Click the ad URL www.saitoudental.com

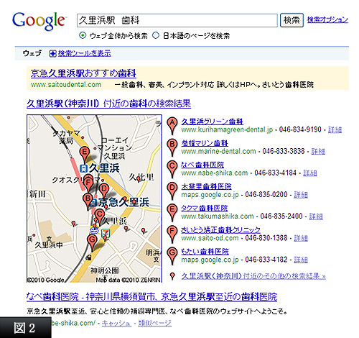point(66,85)
